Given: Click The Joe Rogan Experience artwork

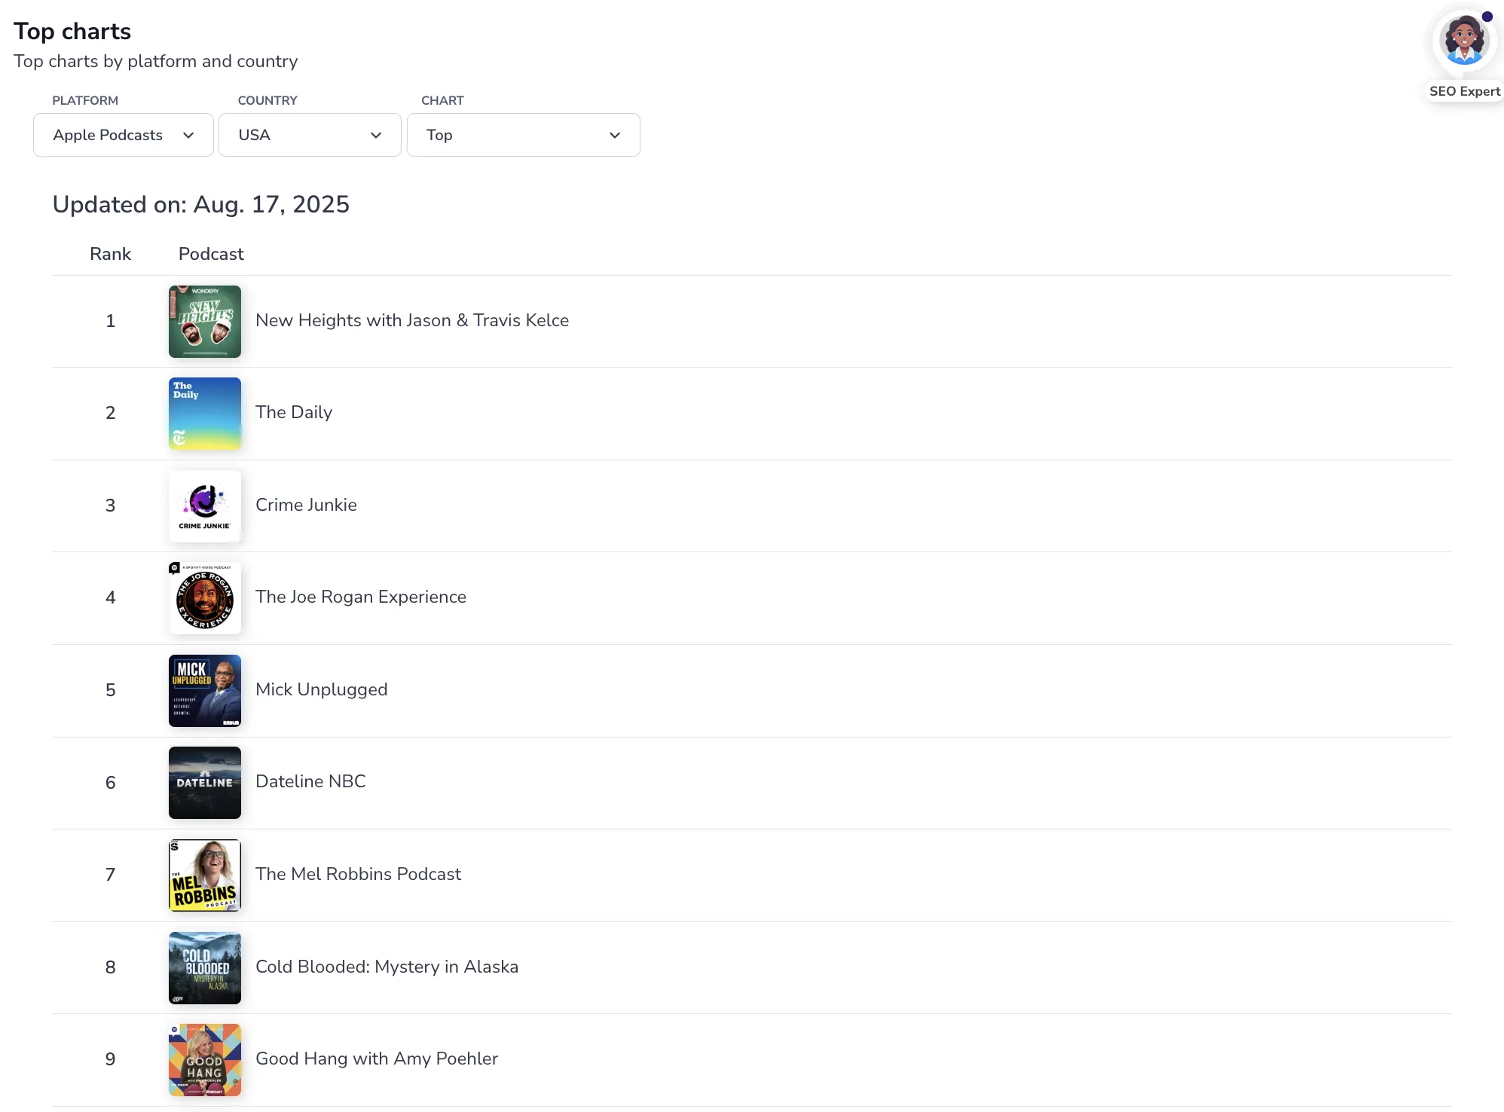Looking at the screenshot, I should (x=205, y=598).
